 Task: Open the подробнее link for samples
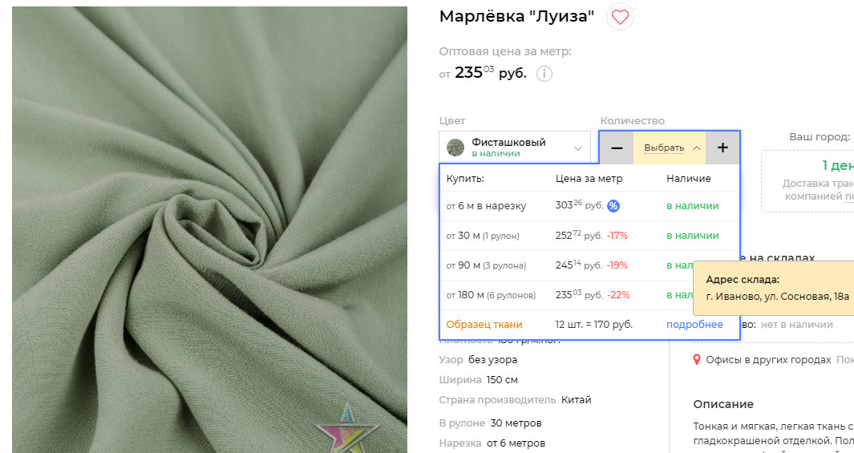(694, 325)
